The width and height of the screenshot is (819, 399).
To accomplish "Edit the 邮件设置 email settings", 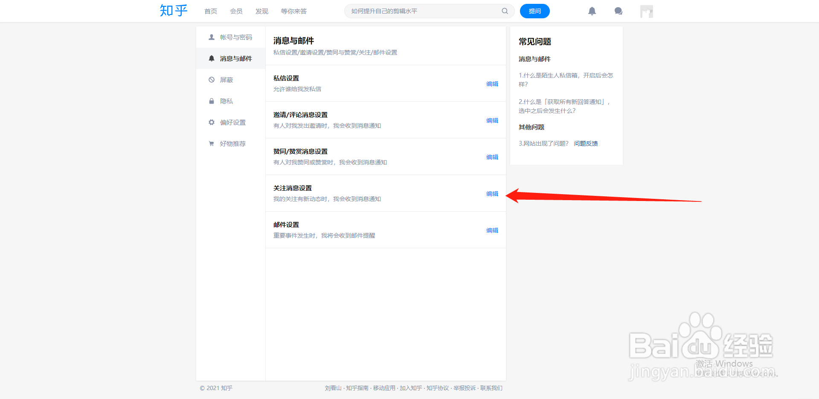I will [492, 230].
